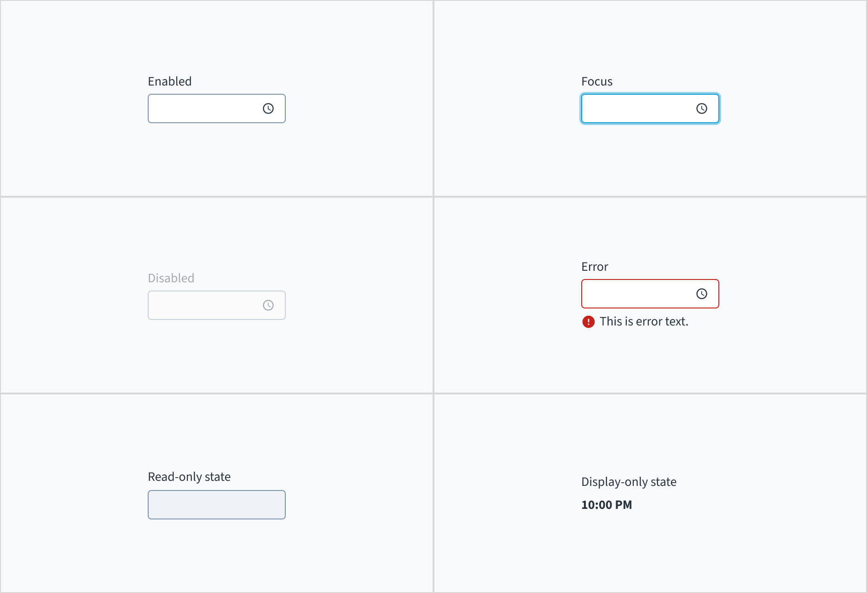Click the clock icon in the Disabled field
867x593 pixels.
pos(268,305)
